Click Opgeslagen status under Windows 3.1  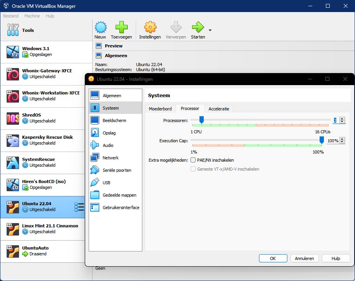41,54
